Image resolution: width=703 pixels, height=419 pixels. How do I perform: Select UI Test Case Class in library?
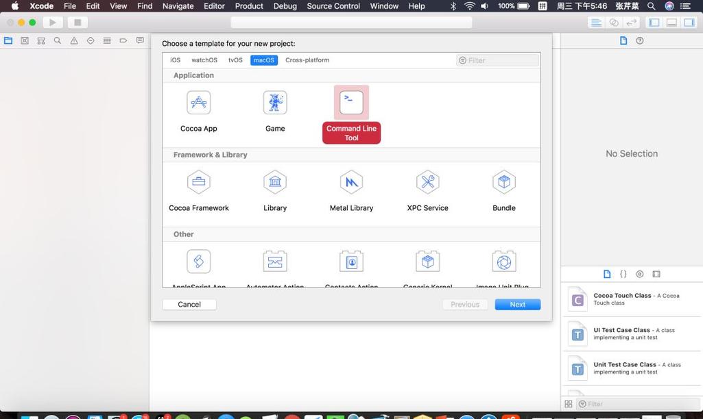pos(632,334)
